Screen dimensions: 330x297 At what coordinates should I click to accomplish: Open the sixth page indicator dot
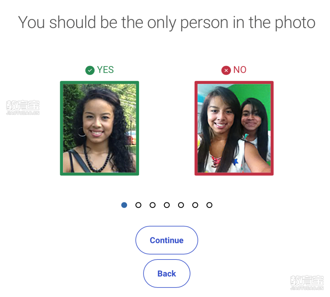point(195,205)
